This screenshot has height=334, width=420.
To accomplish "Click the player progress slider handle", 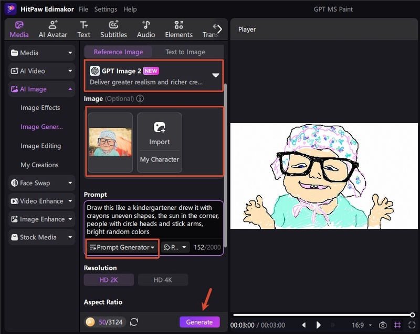I will pyautogui.click(x=413, y=315).
